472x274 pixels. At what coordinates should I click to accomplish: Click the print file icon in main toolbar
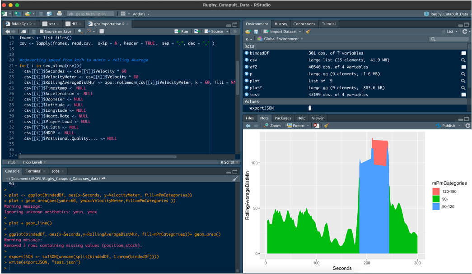[x=59, y=14]
